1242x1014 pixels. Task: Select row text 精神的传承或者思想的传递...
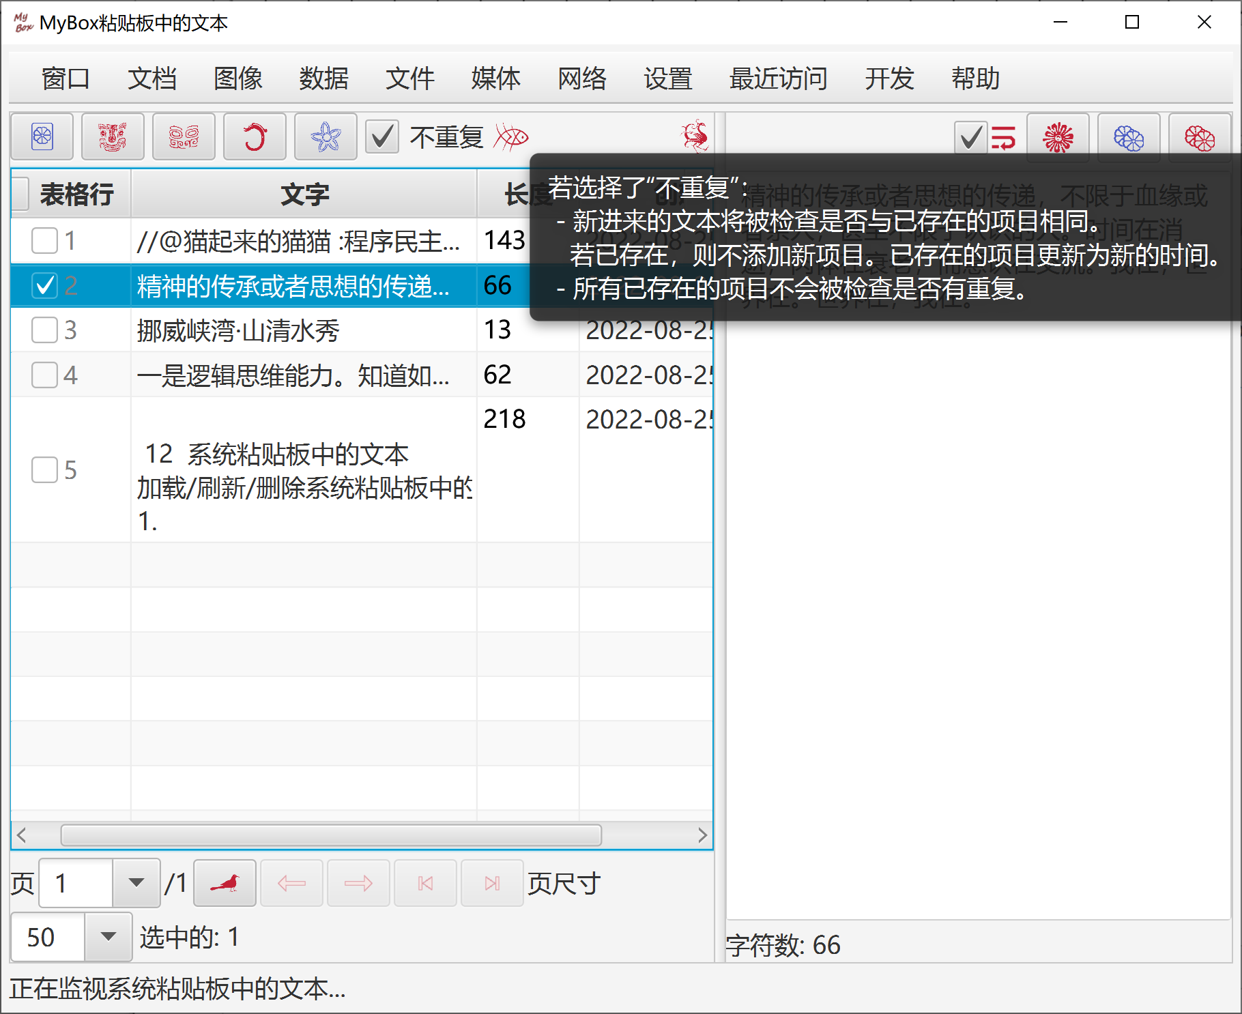(293, 286)
